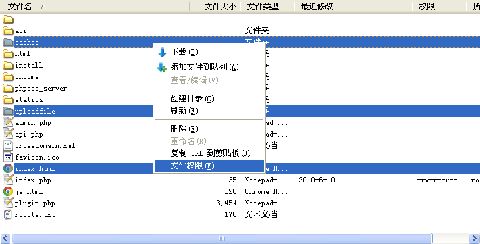Select the crossdomain.xml file name

[x=45, y=145]
